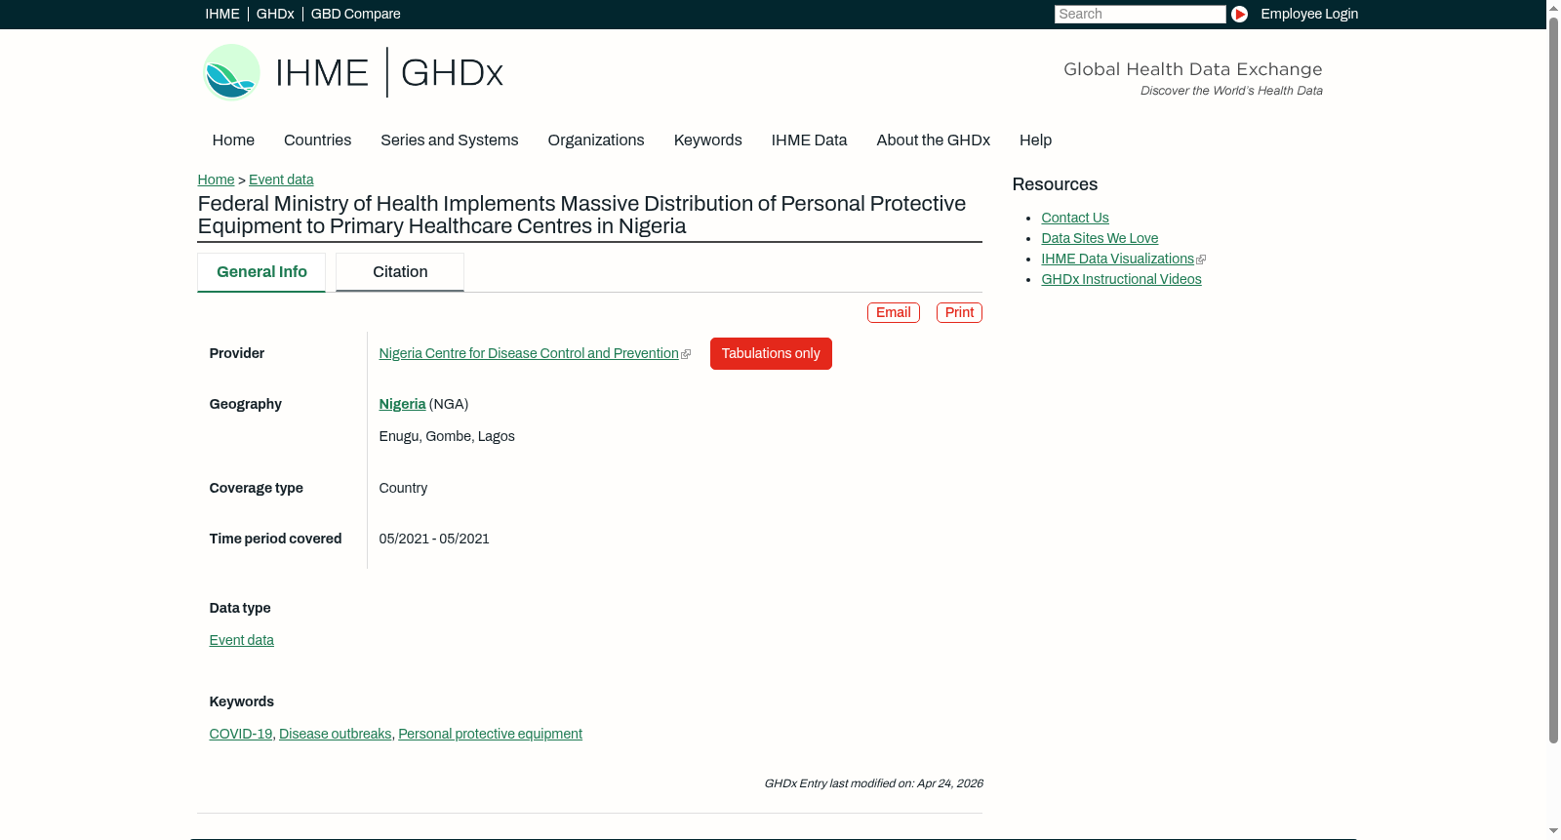Viewport: 1561px width, 840px height.
Task: Select '05/2021 - 05/2021' time period text
Action: coord(434,539)
